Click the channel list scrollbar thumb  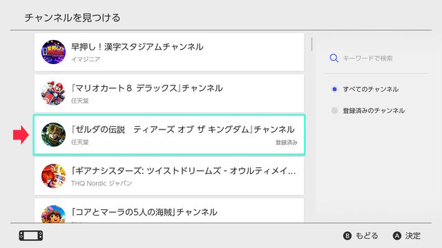point(311,44)
